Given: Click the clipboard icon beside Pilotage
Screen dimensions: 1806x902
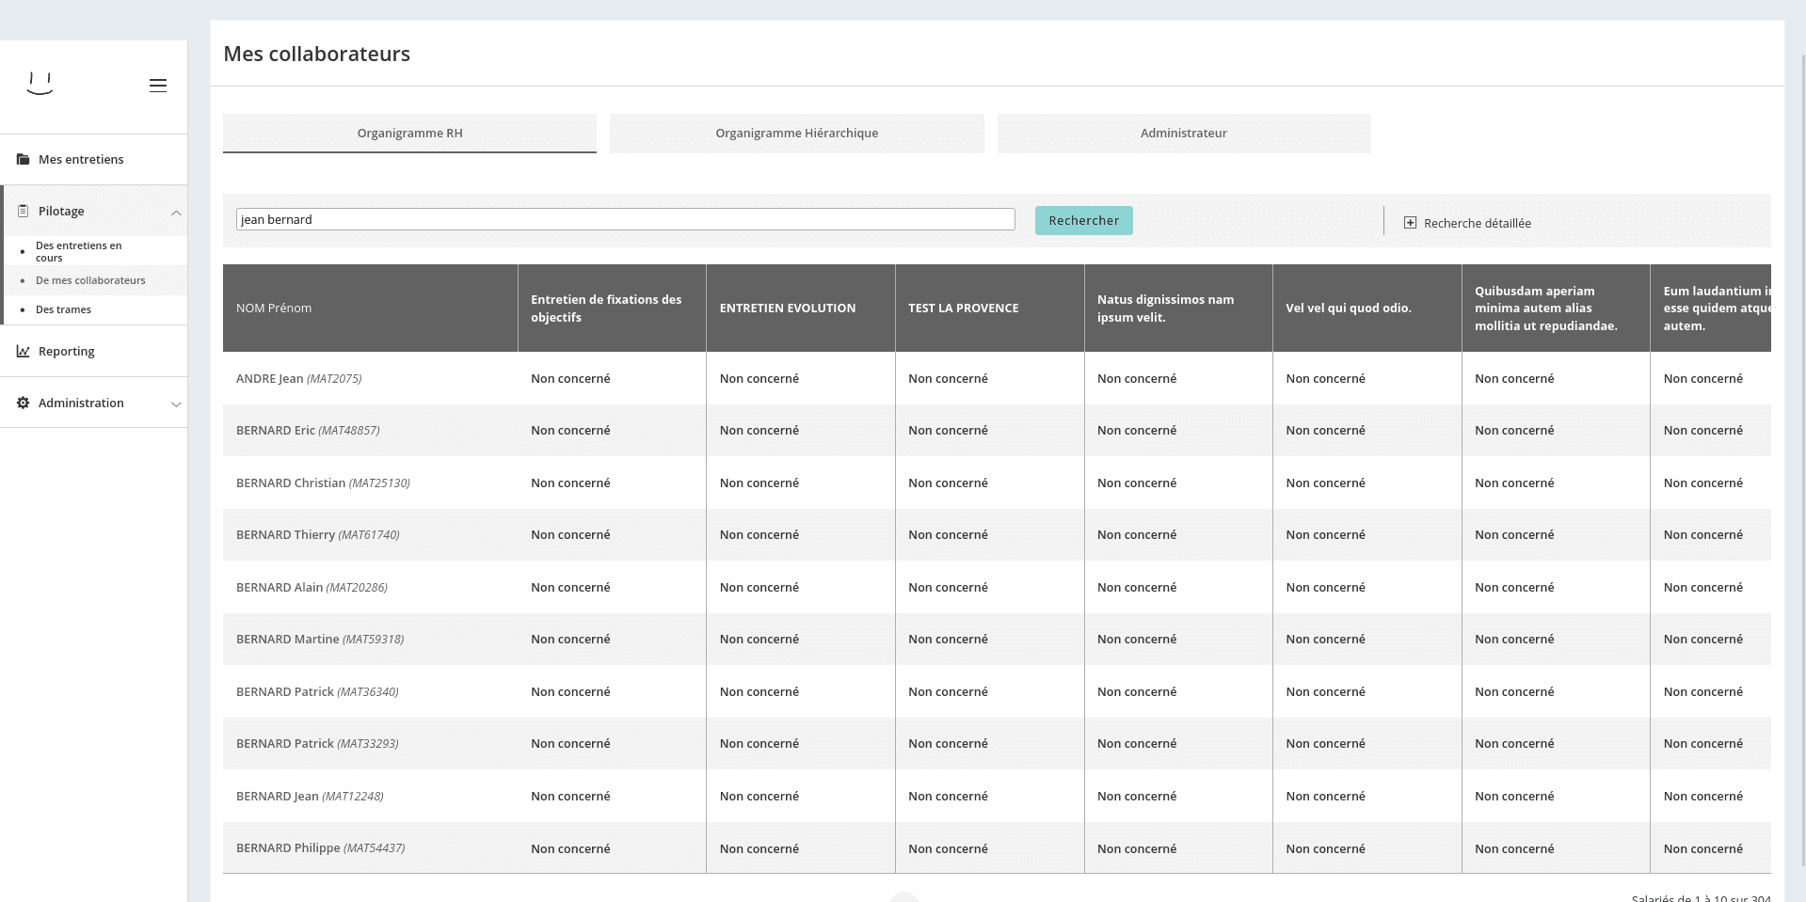Looking at the screenshot, I should click(x=23, y=212).
